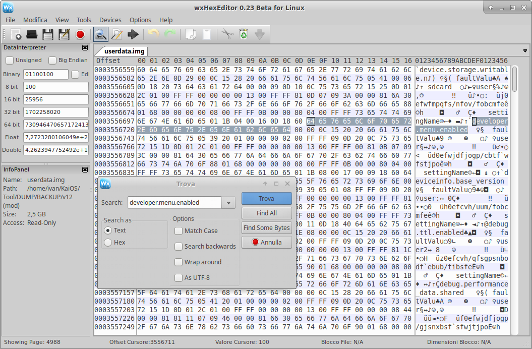Screen dimensions: 532x349
Task: Create a new file with toolbar icon
Action: click(x=16, y=34)
